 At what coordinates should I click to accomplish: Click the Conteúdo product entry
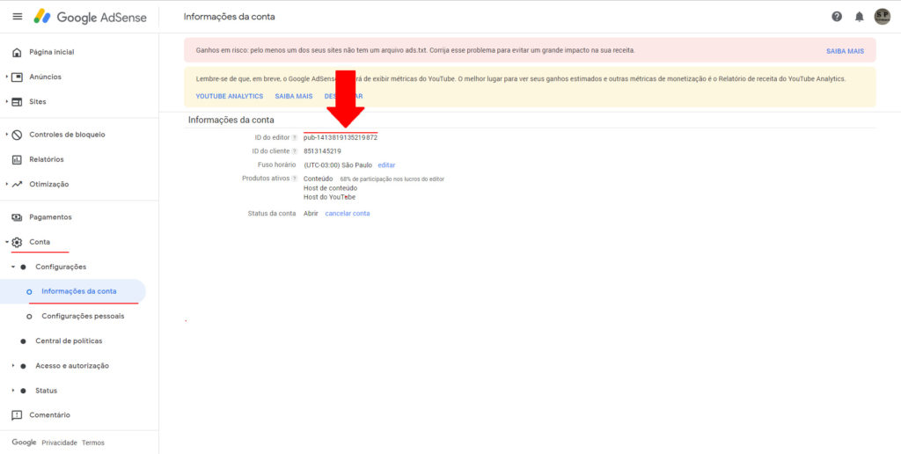319,179
